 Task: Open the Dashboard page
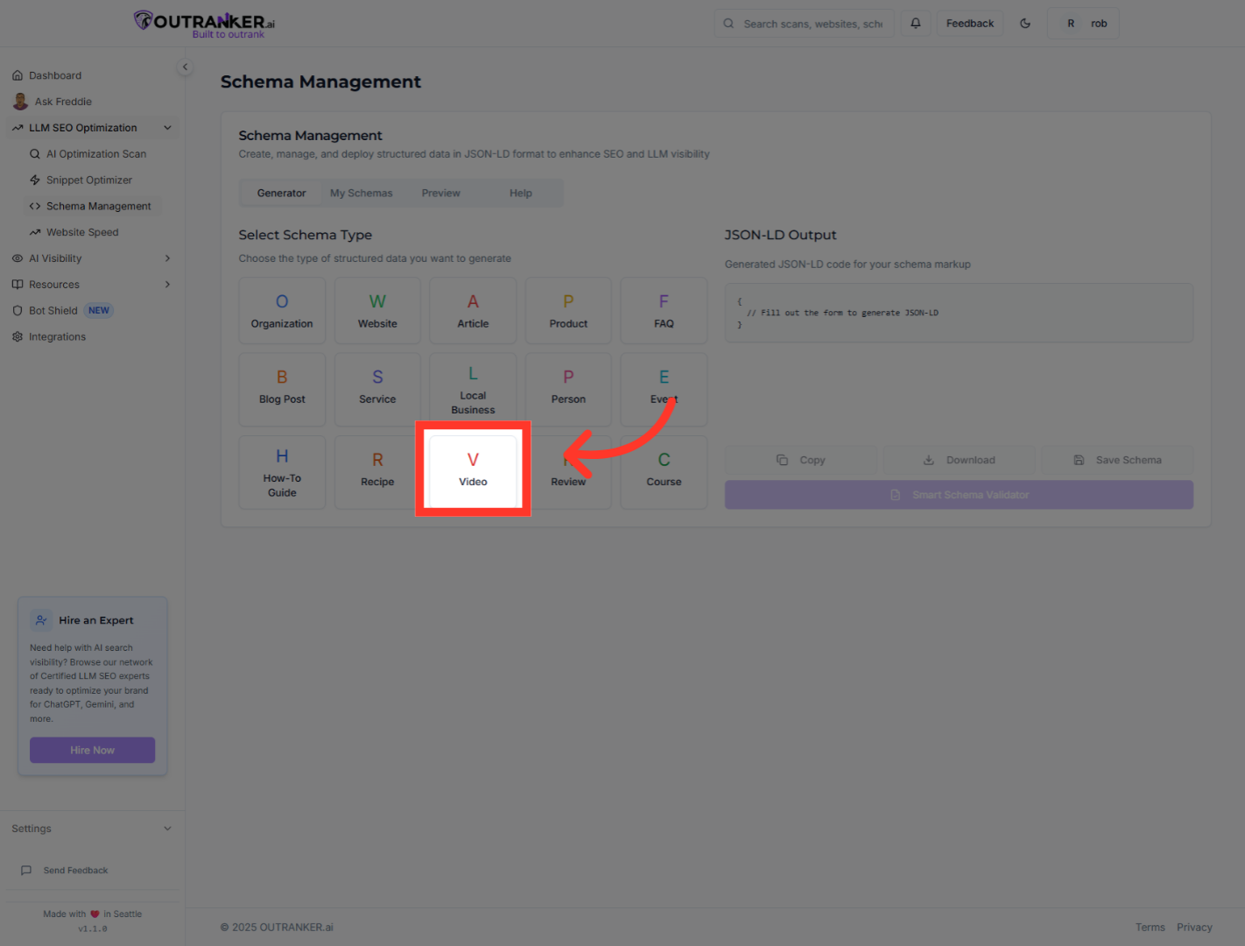click(x=55, y=75)
